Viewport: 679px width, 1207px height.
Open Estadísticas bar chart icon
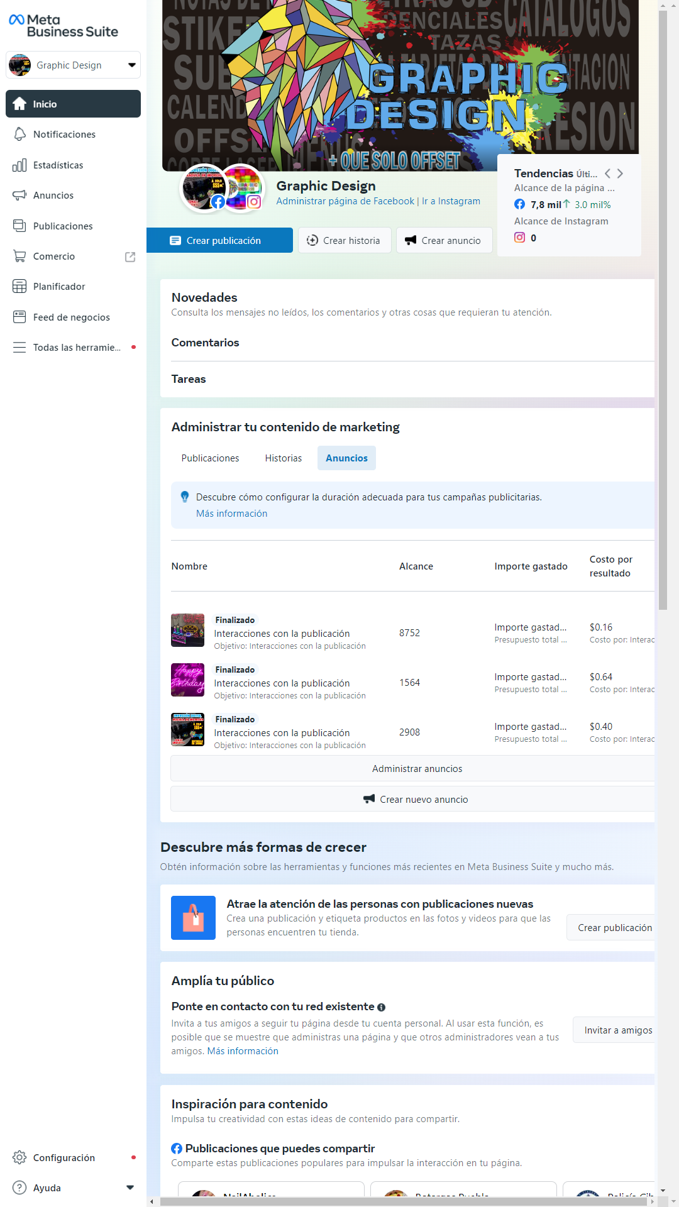coord(19,165)
